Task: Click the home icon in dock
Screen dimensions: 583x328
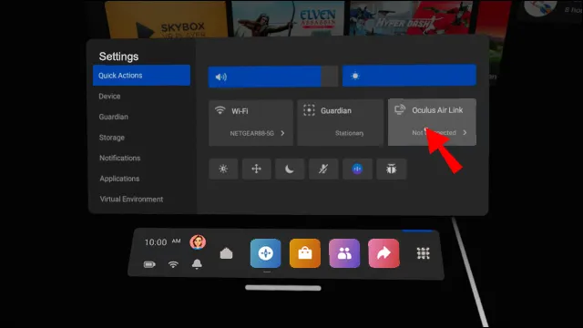Action: coord(226,253)
